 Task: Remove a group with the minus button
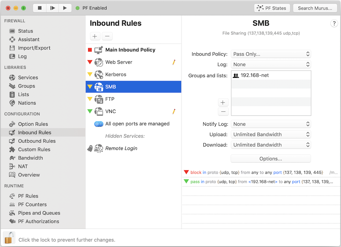click(223, 112)
